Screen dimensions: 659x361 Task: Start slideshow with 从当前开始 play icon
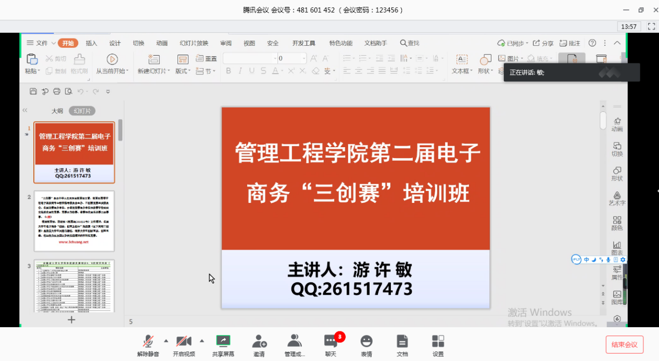pyautogui.click(x=112, y=59)
